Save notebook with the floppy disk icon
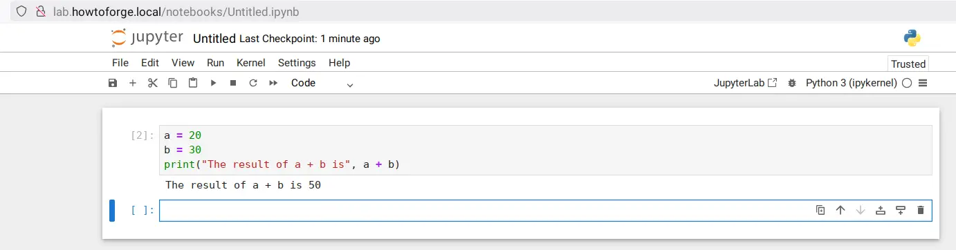This screenshot has width=956, height=250. [x=113, y=83]
